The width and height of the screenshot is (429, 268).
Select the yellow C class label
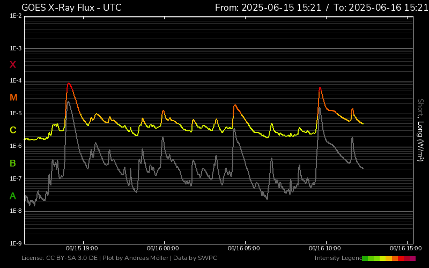(13, 130)
